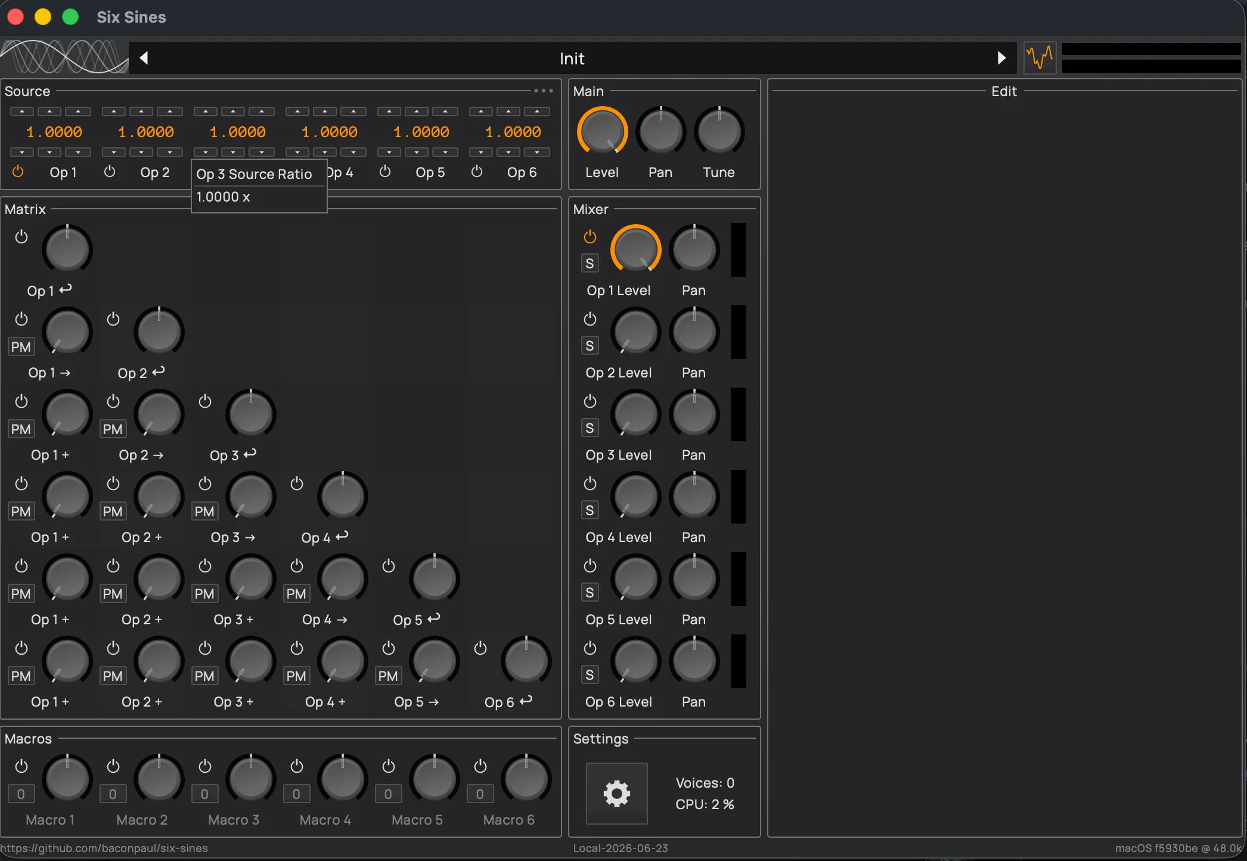Enable Op 5 to Op 6 modulation power
The image size is (1247, 861).
coord(389,648)
